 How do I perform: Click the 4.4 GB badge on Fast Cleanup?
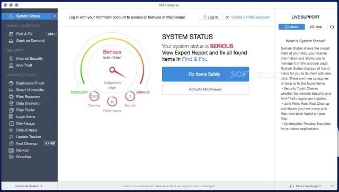click(x=50, y=143)
